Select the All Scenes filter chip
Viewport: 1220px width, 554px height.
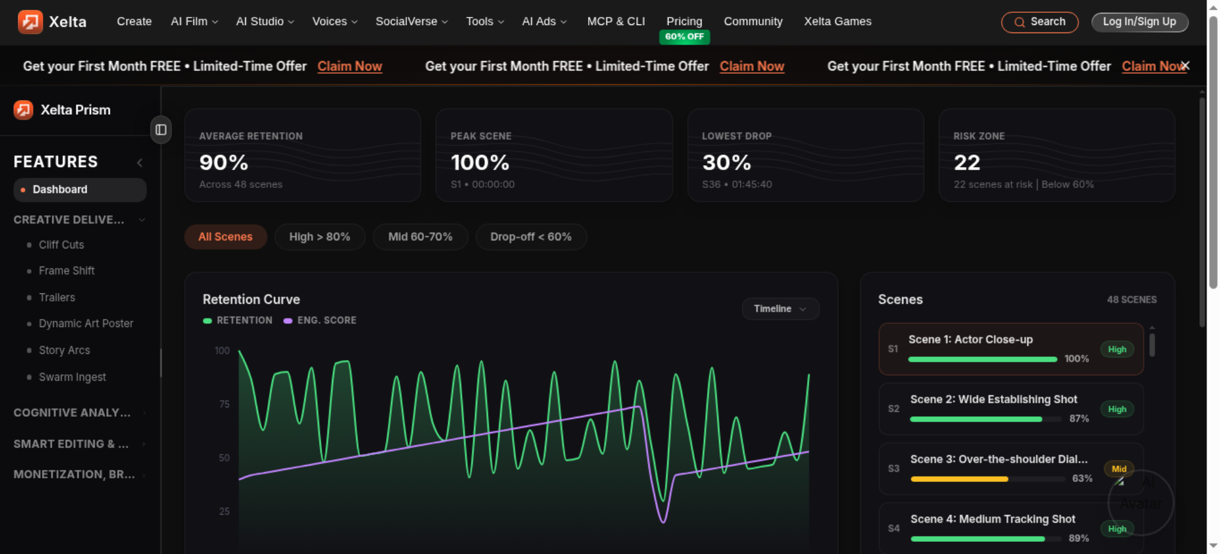(x=225, y=237)
